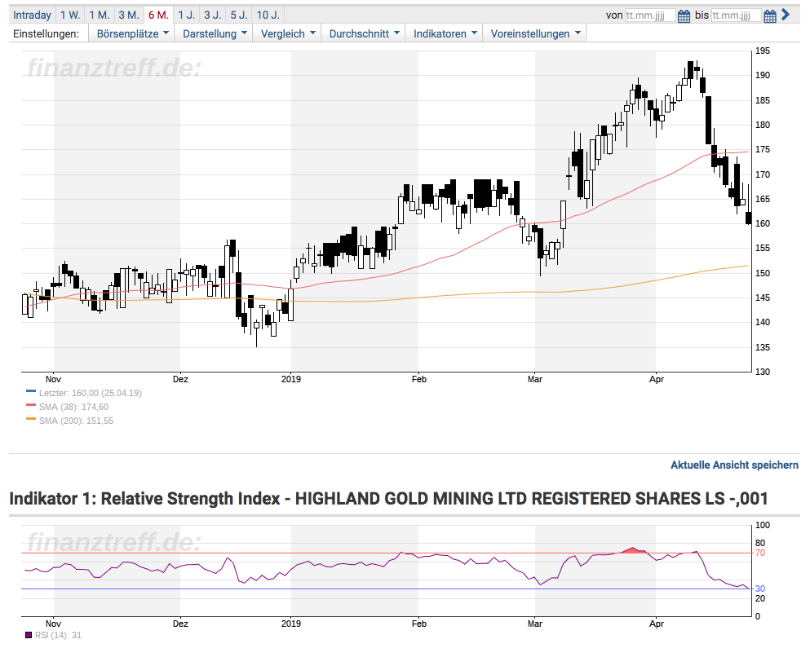Click the 'SMA (200): 151,55' legend text
The width and height of the screenshot is (810, 648).
pos(76,421)
